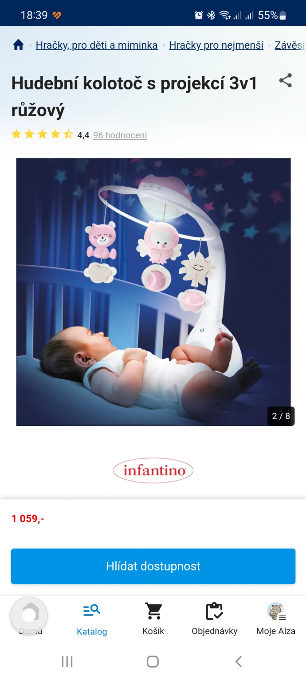Tap the 2 / 8 image counter
This screenshot has height=680, width=306.
coord(281,416)
